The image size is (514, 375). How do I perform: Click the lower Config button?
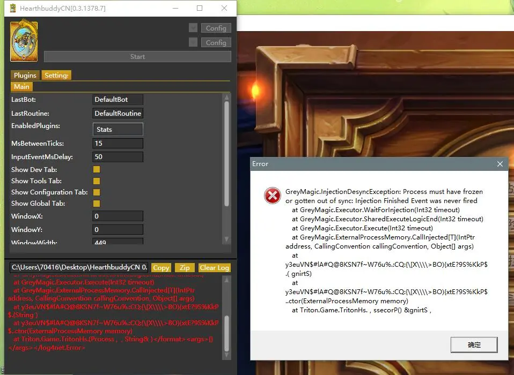(216, 42)
